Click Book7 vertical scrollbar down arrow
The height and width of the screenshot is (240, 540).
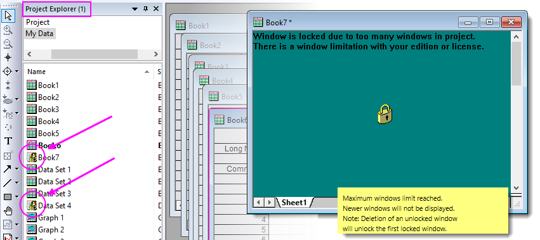(x=516, y=187)
